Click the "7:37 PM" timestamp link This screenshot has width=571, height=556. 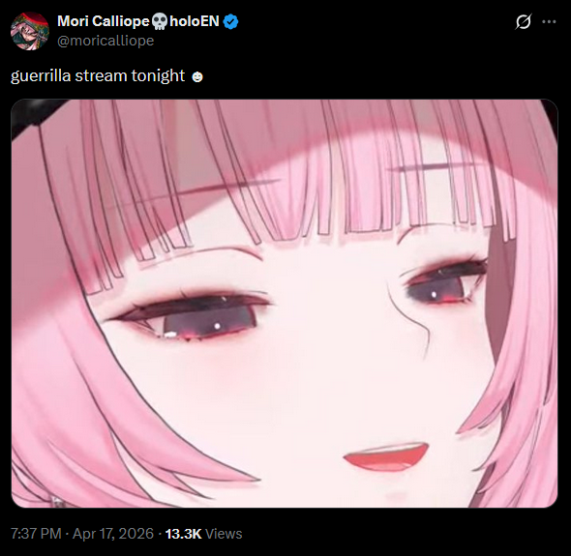click(x=36, y=534)
